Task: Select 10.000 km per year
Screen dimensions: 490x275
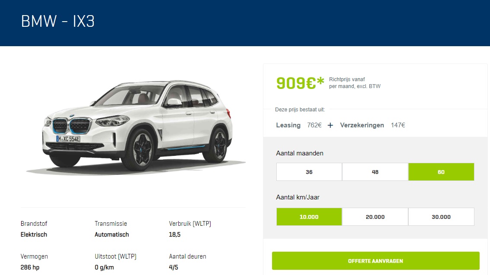Action: [x=309, y=217]
